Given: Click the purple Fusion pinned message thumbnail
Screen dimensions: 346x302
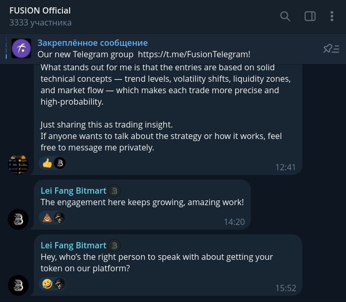Looking at the screenshot, I should [21, 48].
